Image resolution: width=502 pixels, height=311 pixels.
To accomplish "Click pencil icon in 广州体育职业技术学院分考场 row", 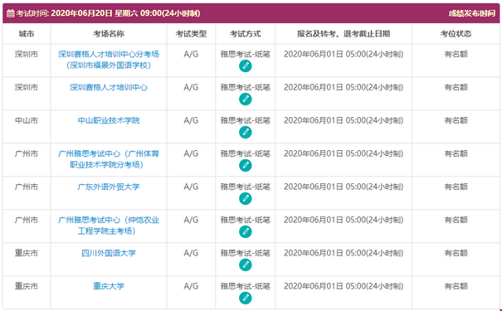I will click(x=246, y=165).
